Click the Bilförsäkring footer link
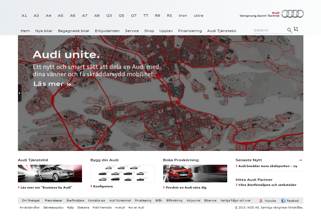 click(174, 201)
